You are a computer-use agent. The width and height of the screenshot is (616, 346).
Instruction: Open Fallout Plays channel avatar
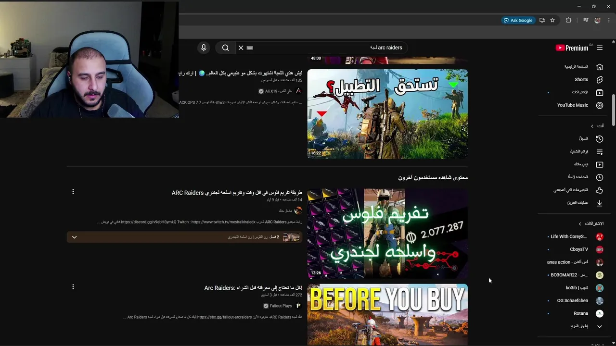pos(298,306)
